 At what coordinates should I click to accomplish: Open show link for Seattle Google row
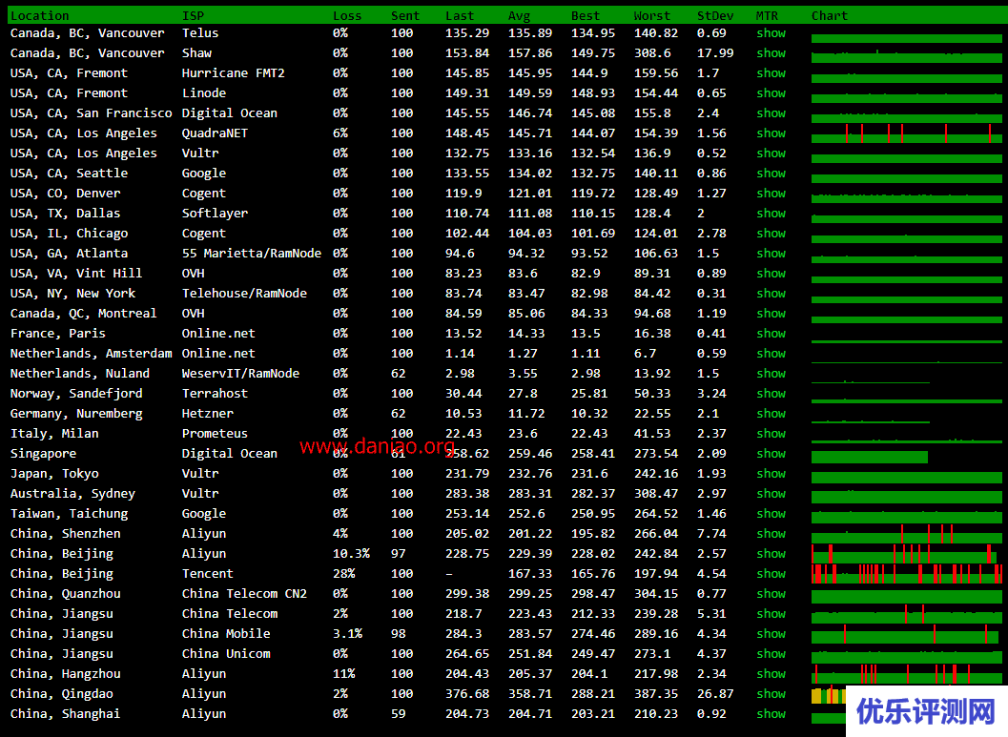click(771, 173)
